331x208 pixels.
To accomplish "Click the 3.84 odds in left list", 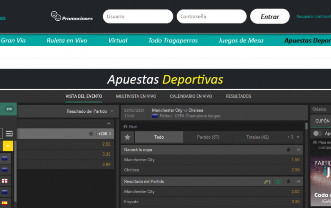I will point(106,164).
